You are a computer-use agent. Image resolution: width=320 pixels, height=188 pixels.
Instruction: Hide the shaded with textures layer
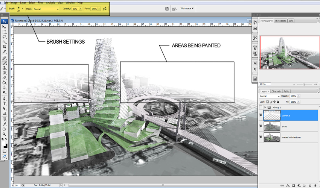tap(261, 137)
